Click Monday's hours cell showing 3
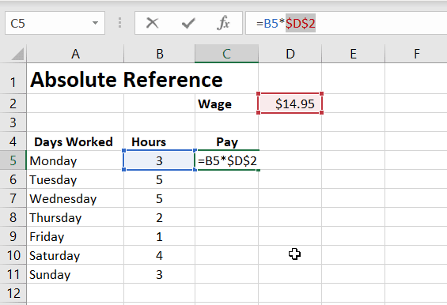The width and height of the screenshot is (447, 305). (159, 160)
